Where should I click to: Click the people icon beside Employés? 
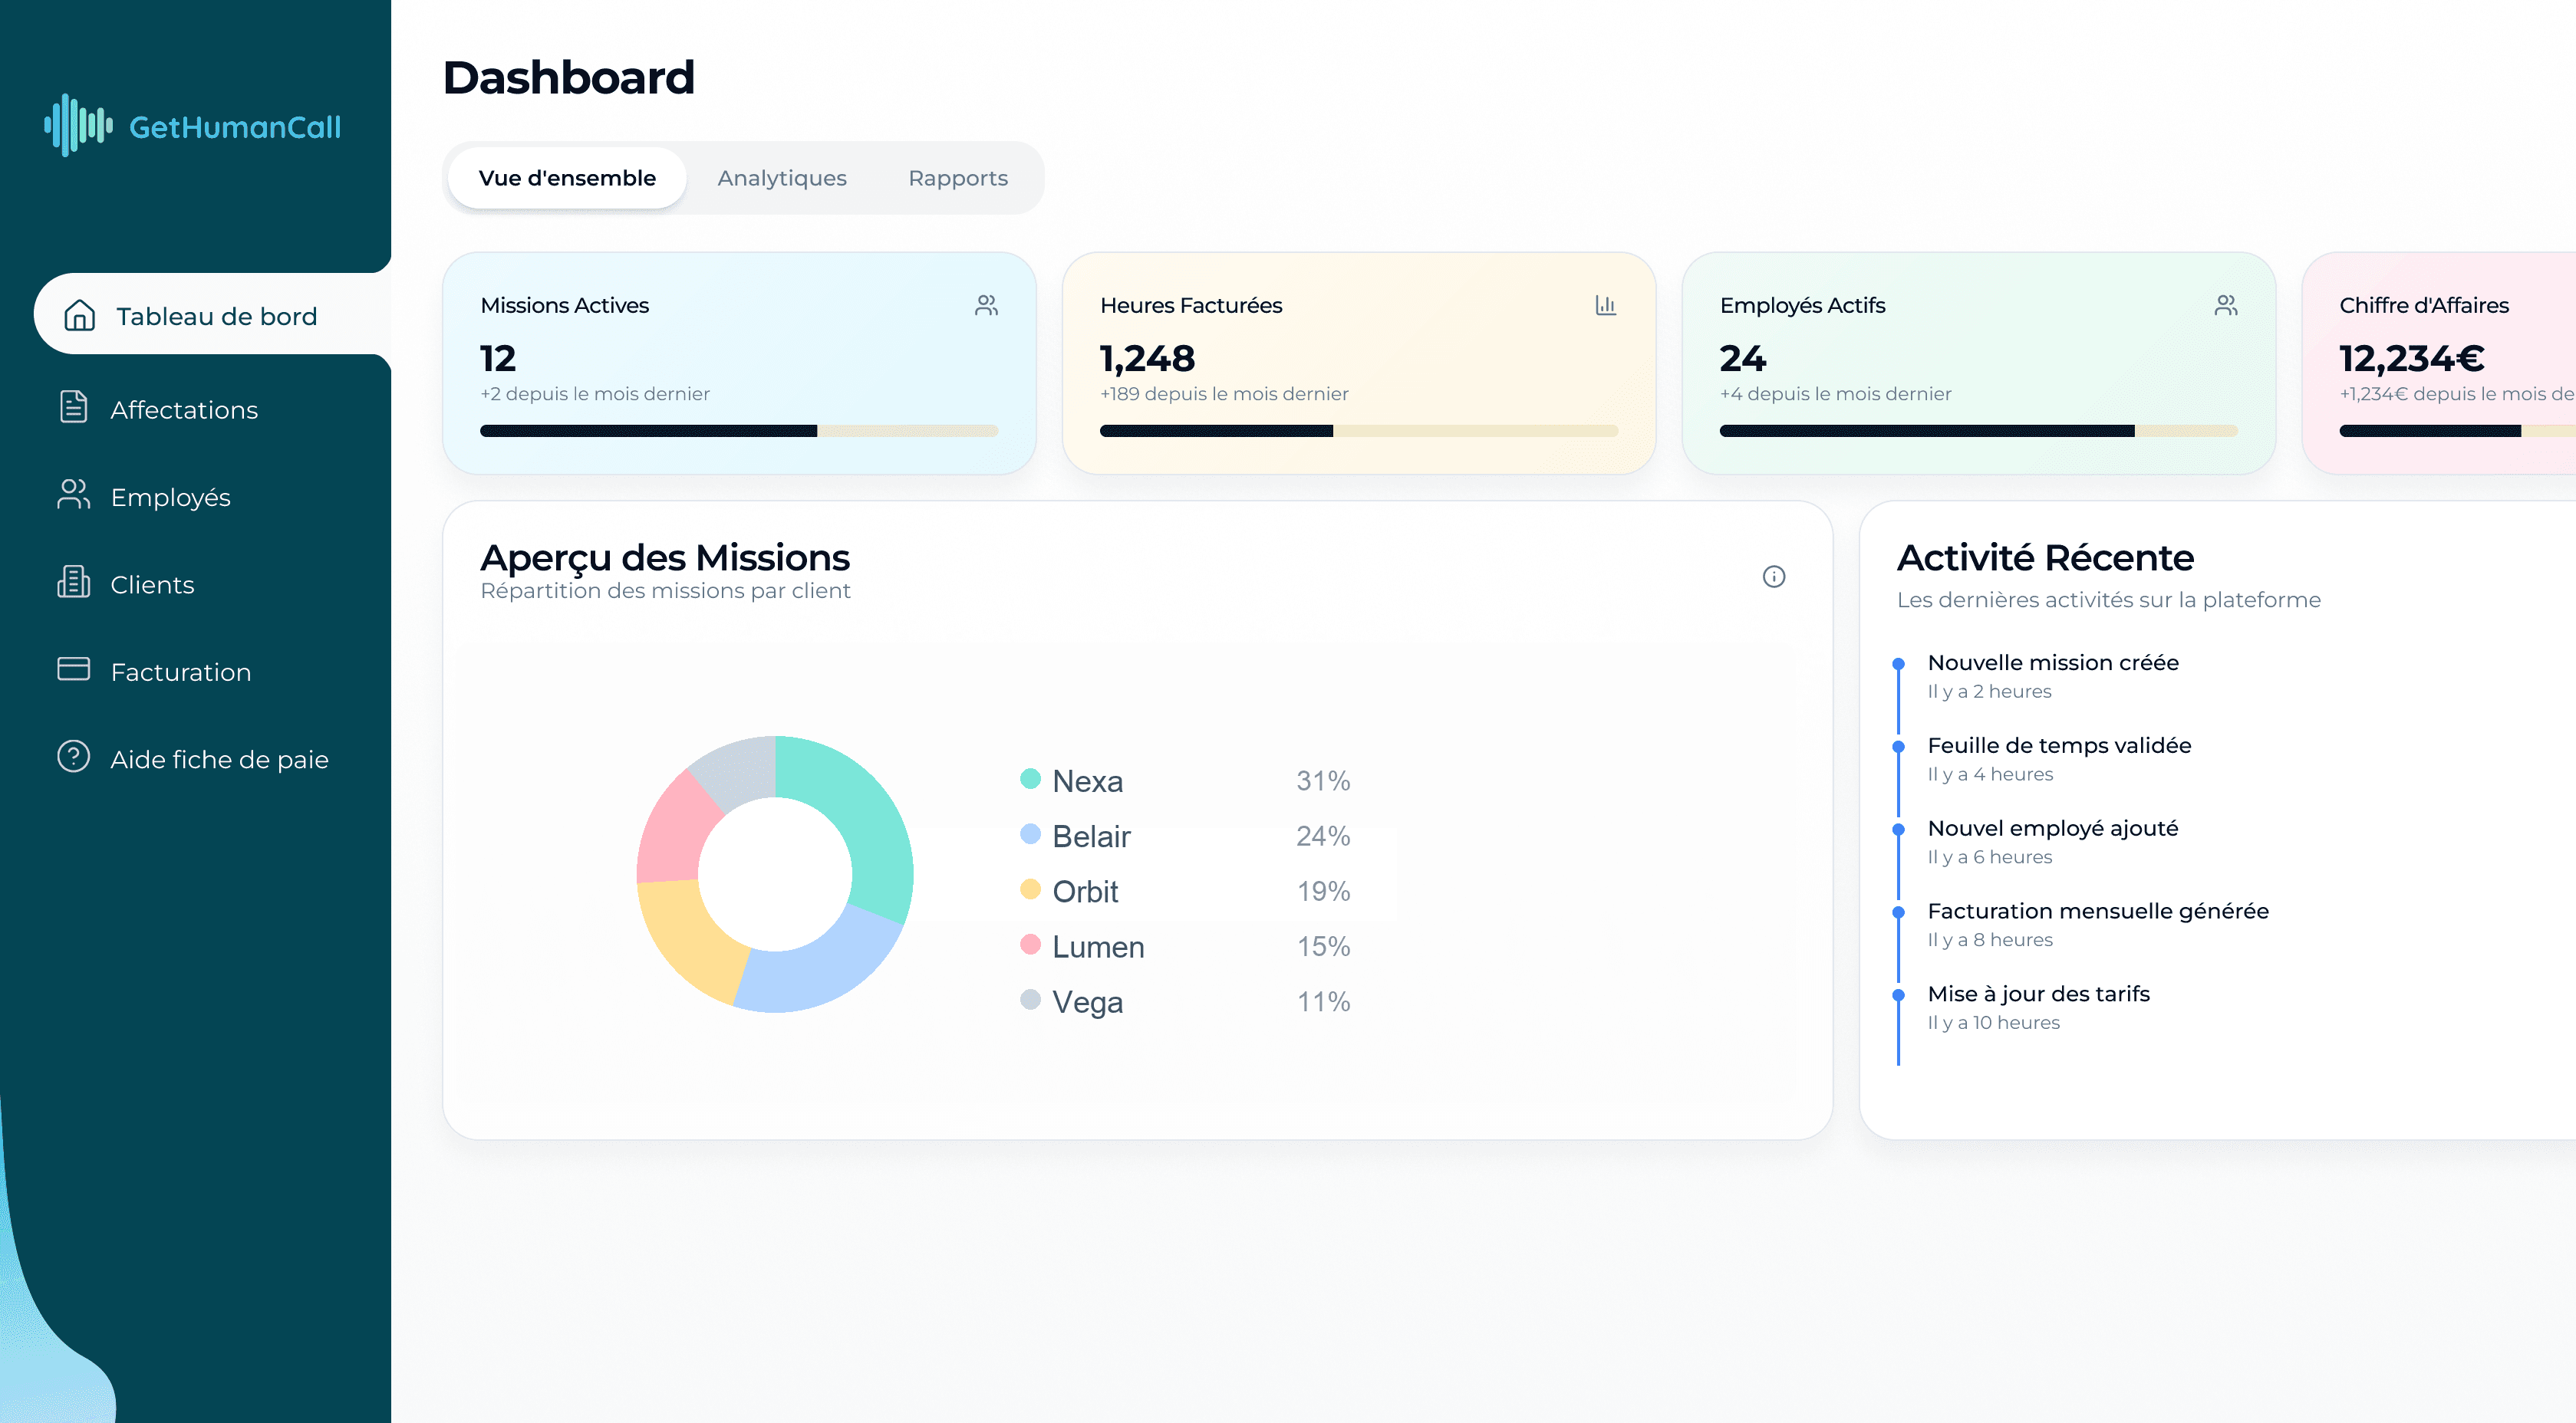(x=74, y=495)
